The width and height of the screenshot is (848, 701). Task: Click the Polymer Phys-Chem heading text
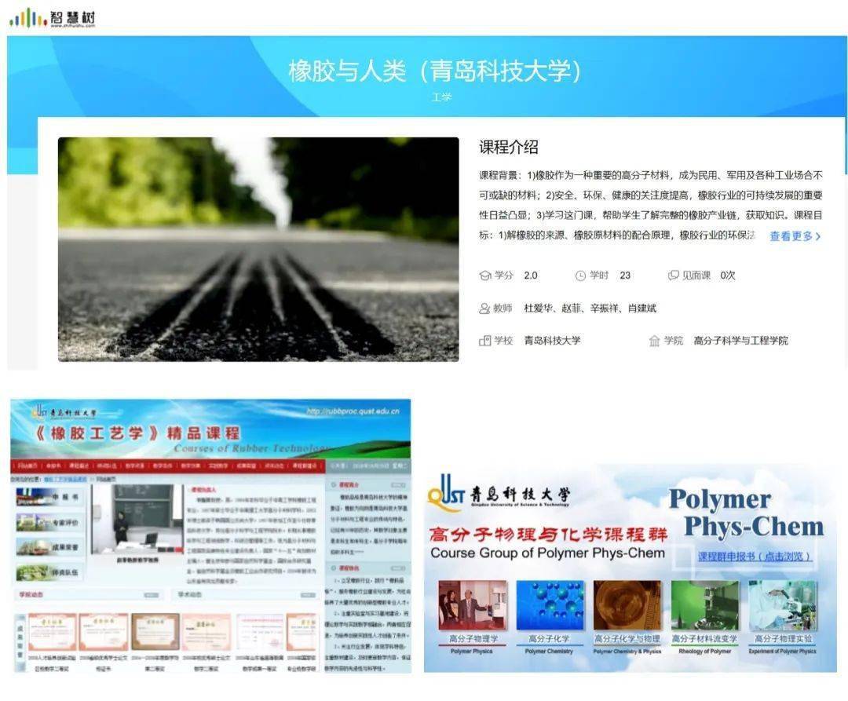coord(747,513)
